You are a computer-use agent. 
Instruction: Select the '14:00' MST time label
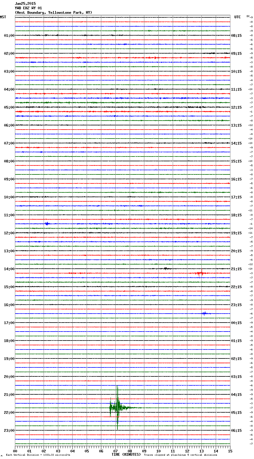(x=9, y=269)
